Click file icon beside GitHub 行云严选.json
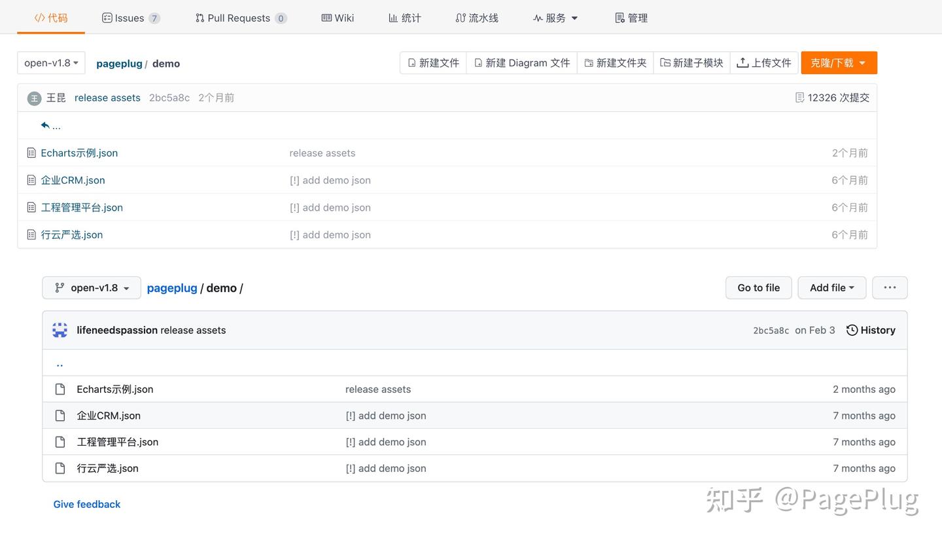Screen dimensions: 942x542 coord(60,468)
